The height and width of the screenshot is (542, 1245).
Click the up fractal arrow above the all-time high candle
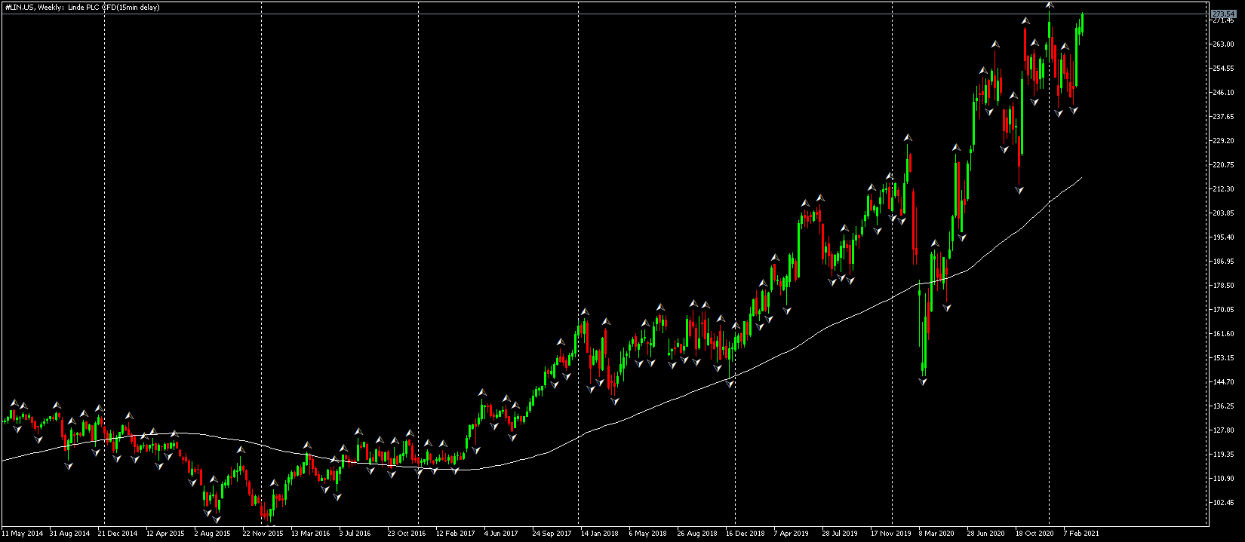1050,5
